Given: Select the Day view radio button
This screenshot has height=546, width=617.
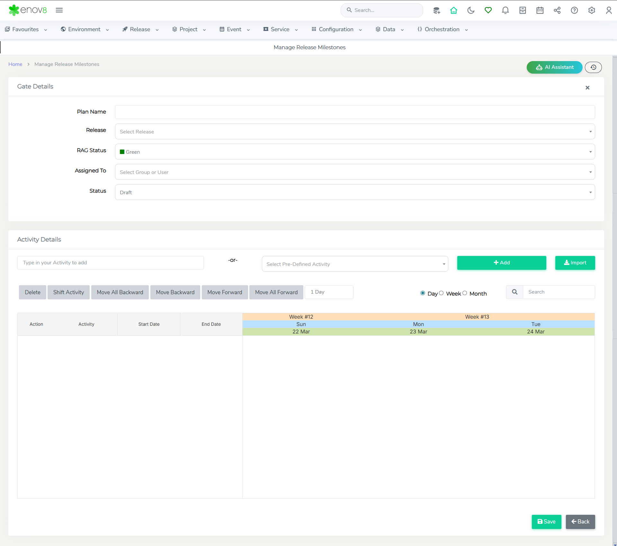Looking at the screenshot, I should (423, 293).
